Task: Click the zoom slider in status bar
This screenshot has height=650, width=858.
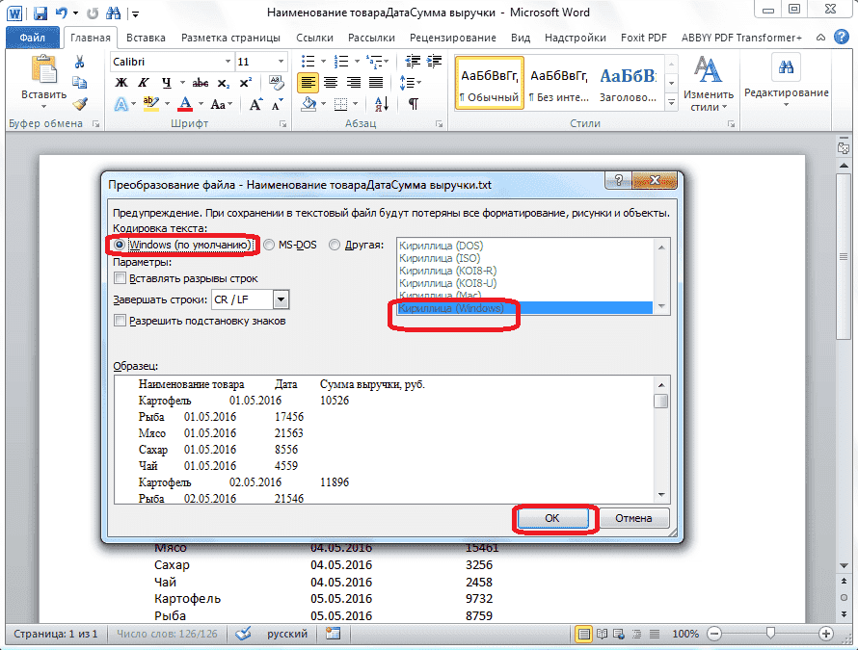Action: click(769, 634)
